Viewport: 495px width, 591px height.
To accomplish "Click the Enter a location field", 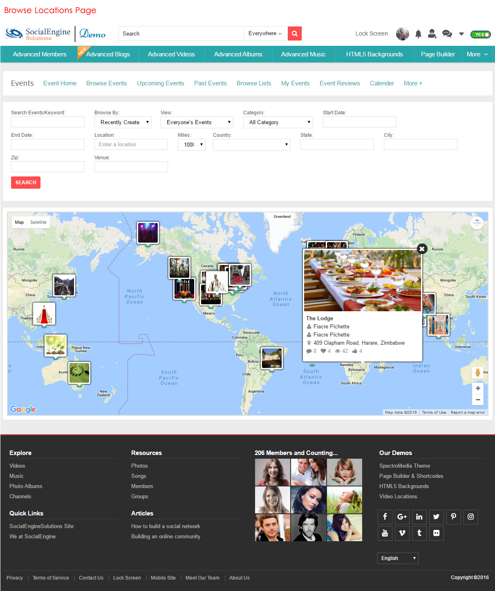I will click(x=131, y=145).
